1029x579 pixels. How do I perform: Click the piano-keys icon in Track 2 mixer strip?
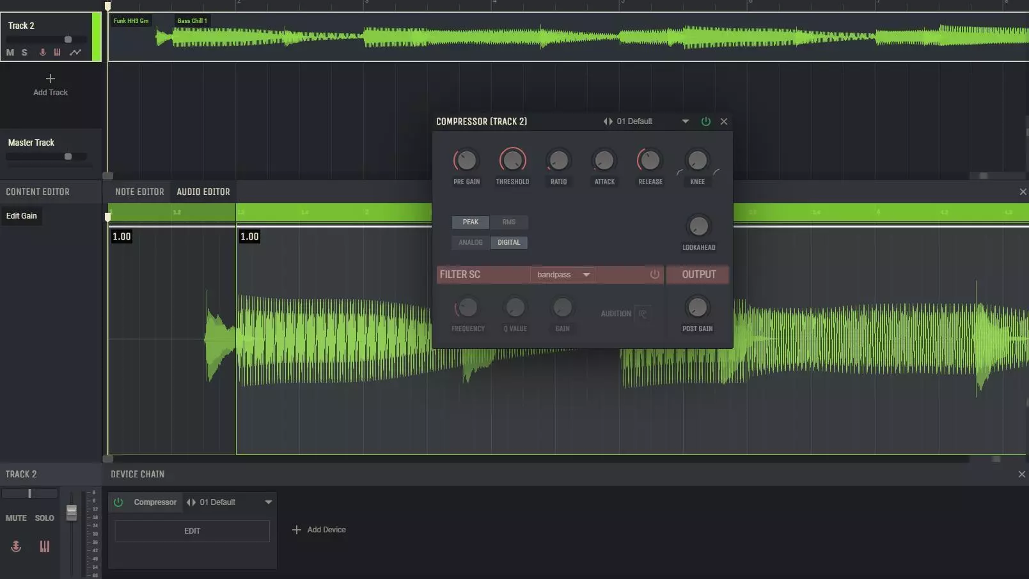[x=45, y=546]
